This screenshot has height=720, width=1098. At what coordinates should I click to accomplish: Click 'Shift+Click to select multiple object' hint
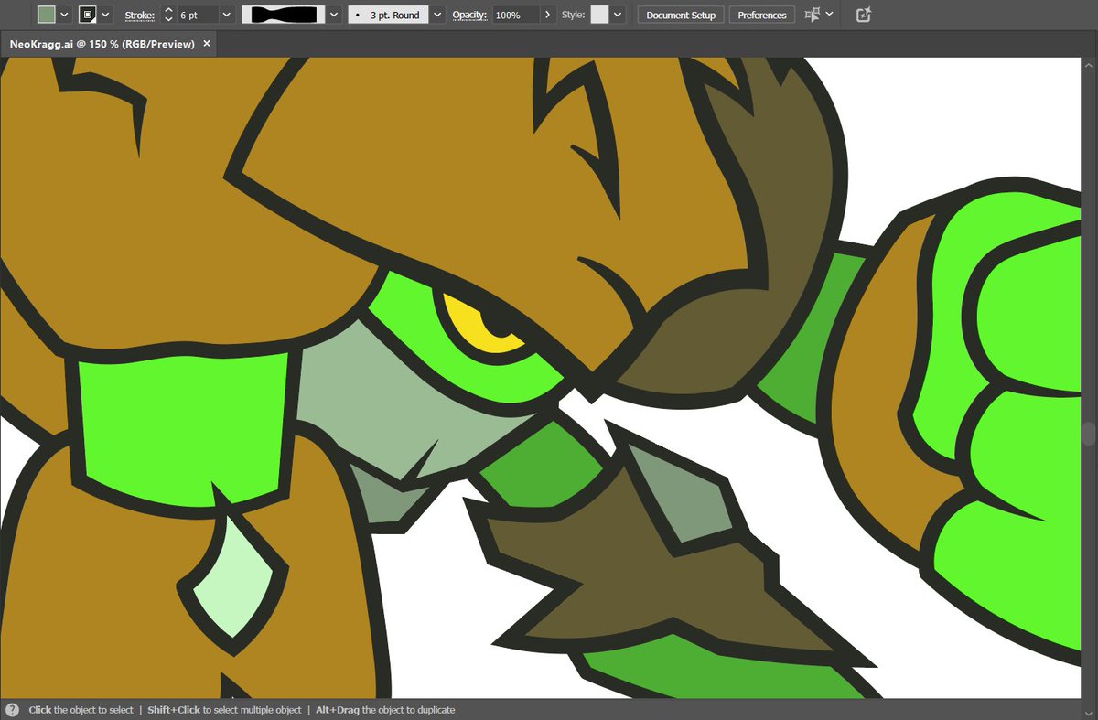[x=224, y=710]
